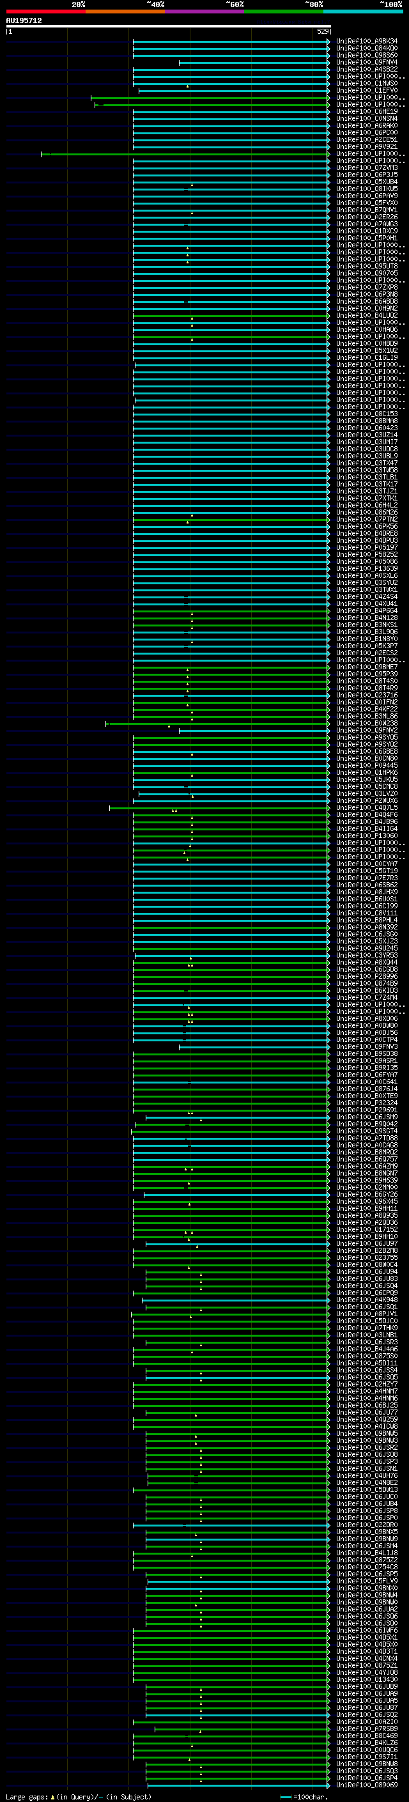Click the red 20% identity legend segment
Viewport: 409px width, 1802px height.
(x=45, y=12)
